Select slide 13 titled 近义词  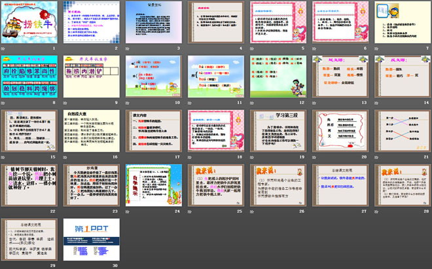click(x=338, y=76)
